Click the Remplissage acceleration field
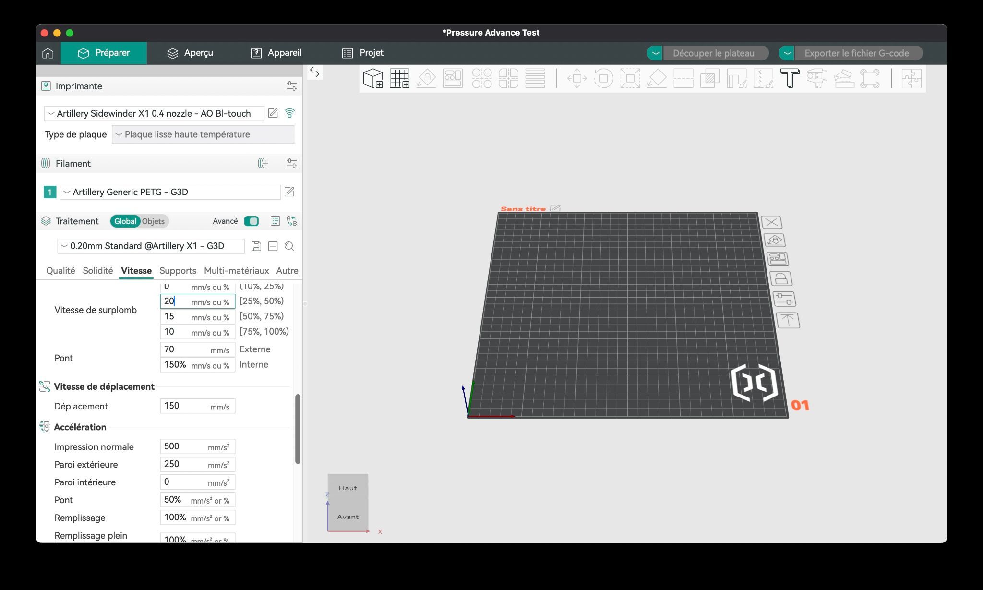The height and width of the screenshot is (590, 983). pyautogui.click(x=197, y=518)
